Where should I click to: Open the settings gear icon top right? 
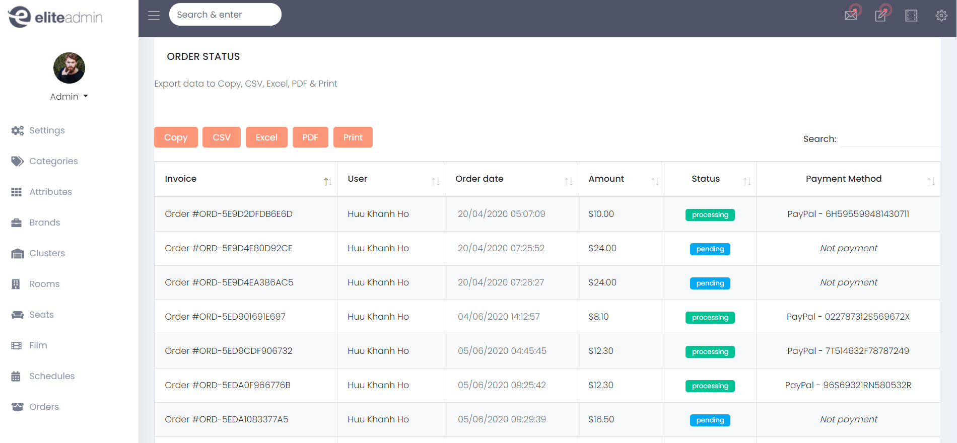pos(941,16)
